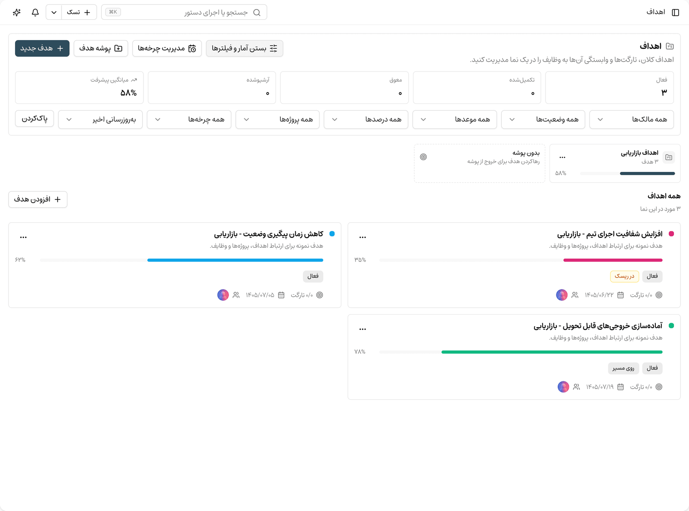This screenshot has width=689, height=511.
Task: Click the پاک‌کردن clear filters button
Action: (34, 118)
